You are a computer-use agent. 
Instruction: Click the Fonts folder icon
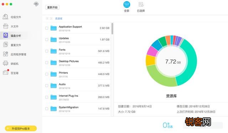click(x=53, y=51)
